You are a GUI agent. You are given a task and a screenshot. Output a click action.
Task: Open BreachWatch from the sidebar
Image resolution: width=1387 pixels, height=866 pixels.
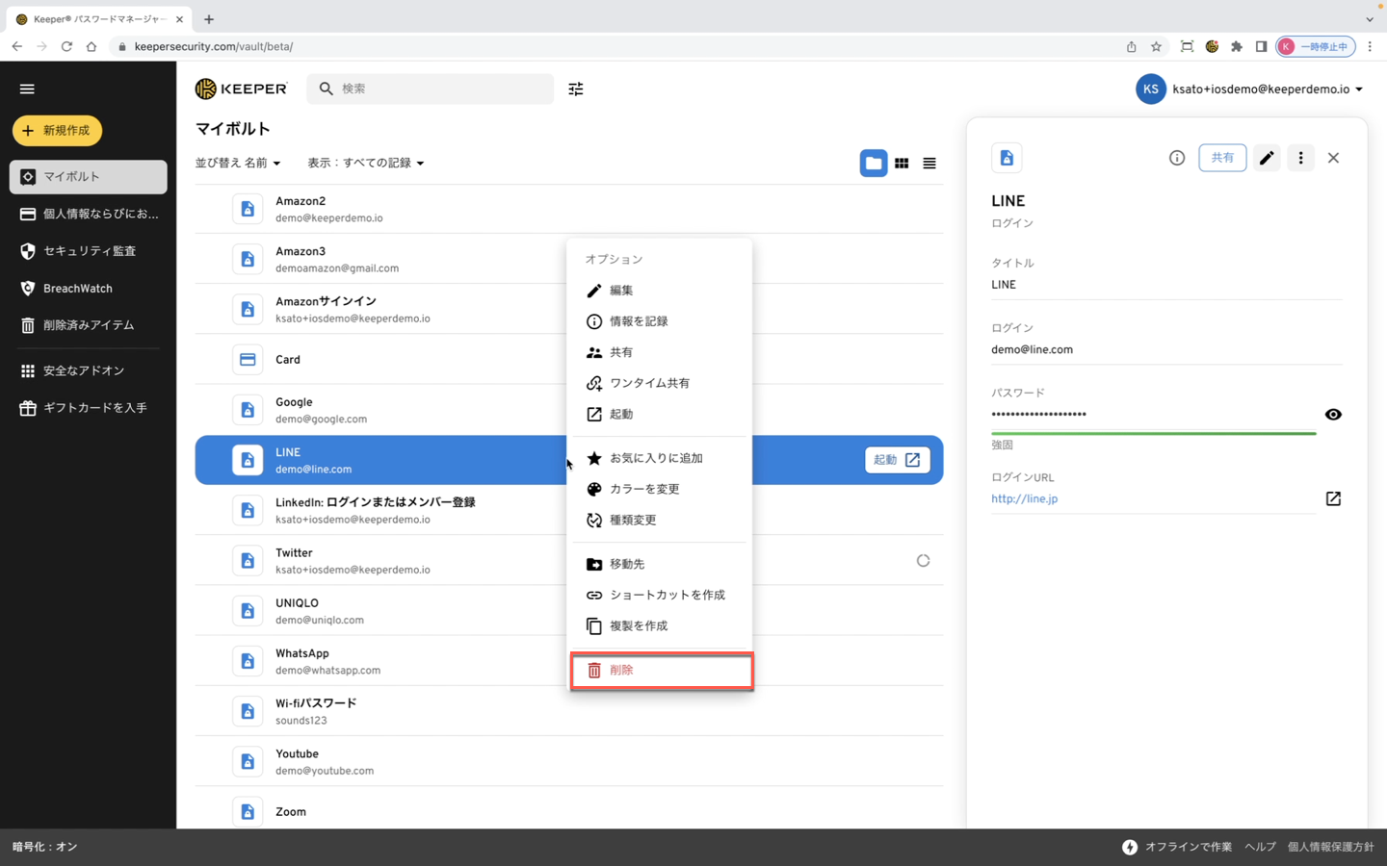point(77,289)
